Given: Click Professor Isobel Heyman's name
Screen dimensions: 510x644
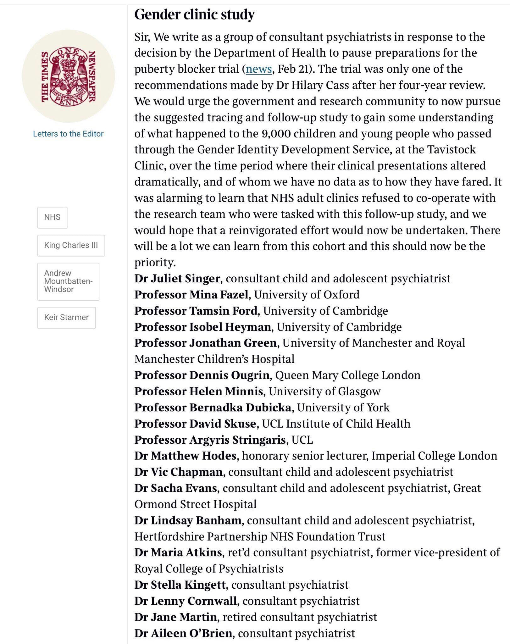Looking at the screenshot, I should tap(202, 327).
